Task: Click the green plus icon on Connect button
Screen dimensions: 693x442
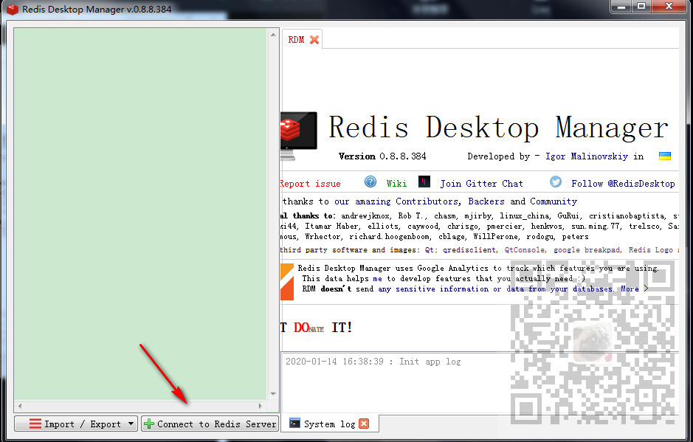Action: [149, 424]
